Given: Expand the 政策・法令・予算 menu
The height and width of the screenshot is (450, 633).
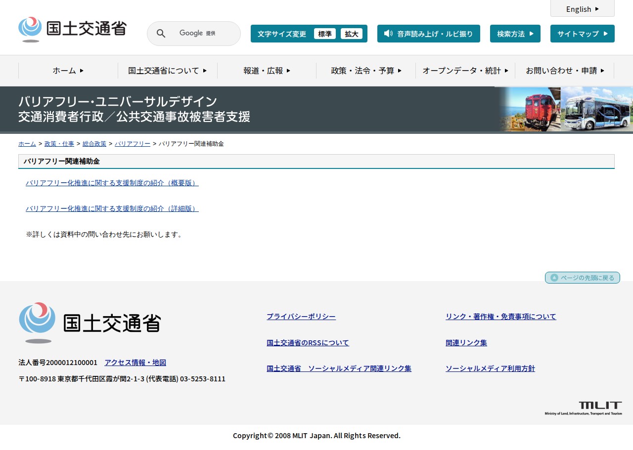Looking at the screenshot, I should [x=366, y=71].
